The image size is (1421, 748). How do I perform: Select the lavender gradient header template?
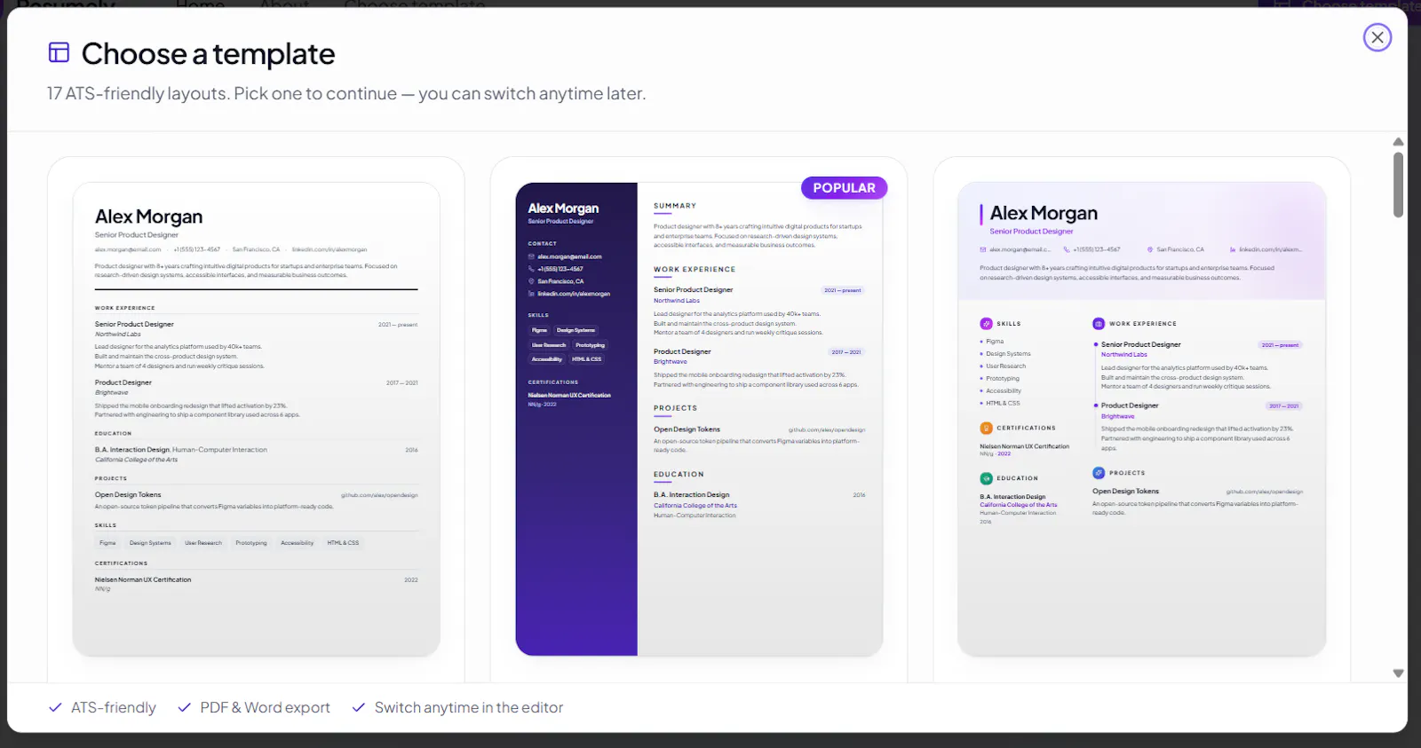click(1141, 419)
